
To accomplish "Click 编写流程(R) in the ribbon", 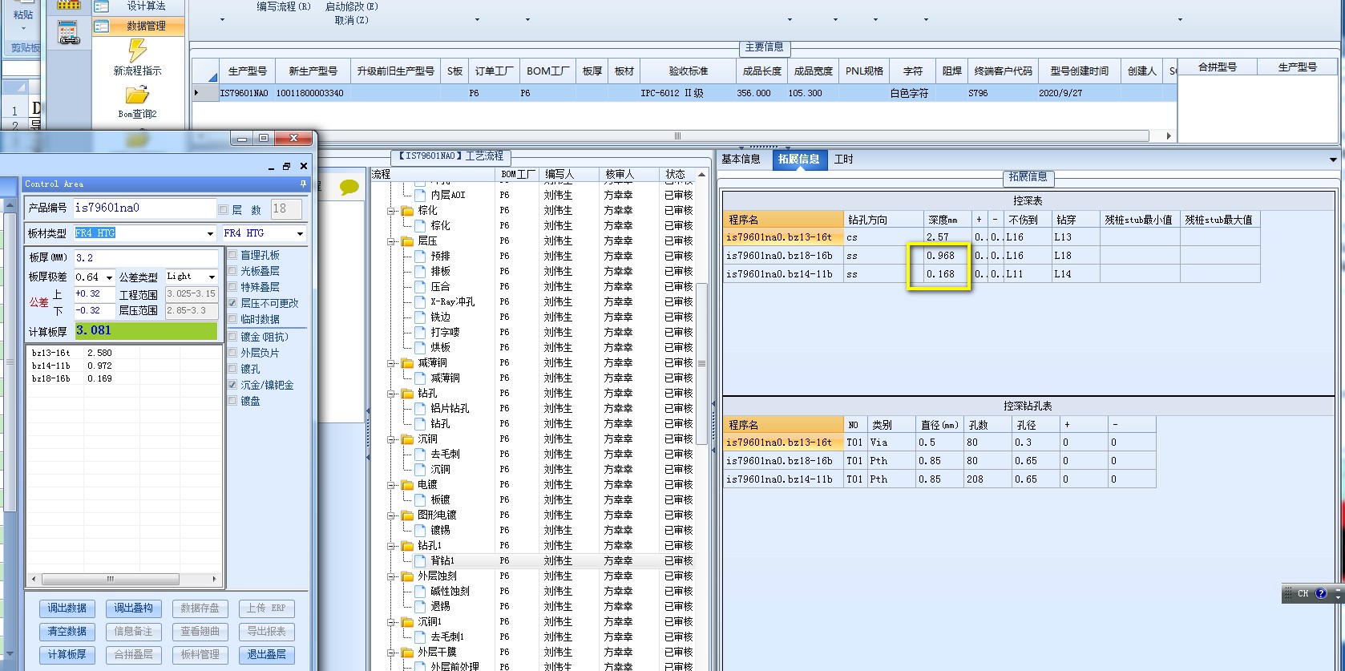I will (x=284, y=6).
